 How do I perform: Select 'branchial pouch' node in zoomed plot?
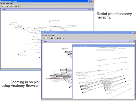123,58
